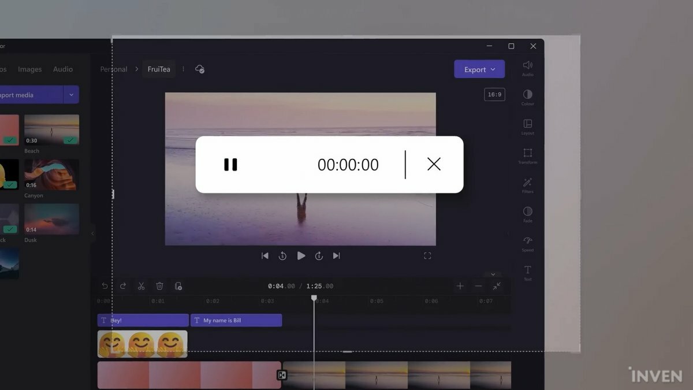Open the Filters panel

527,185
